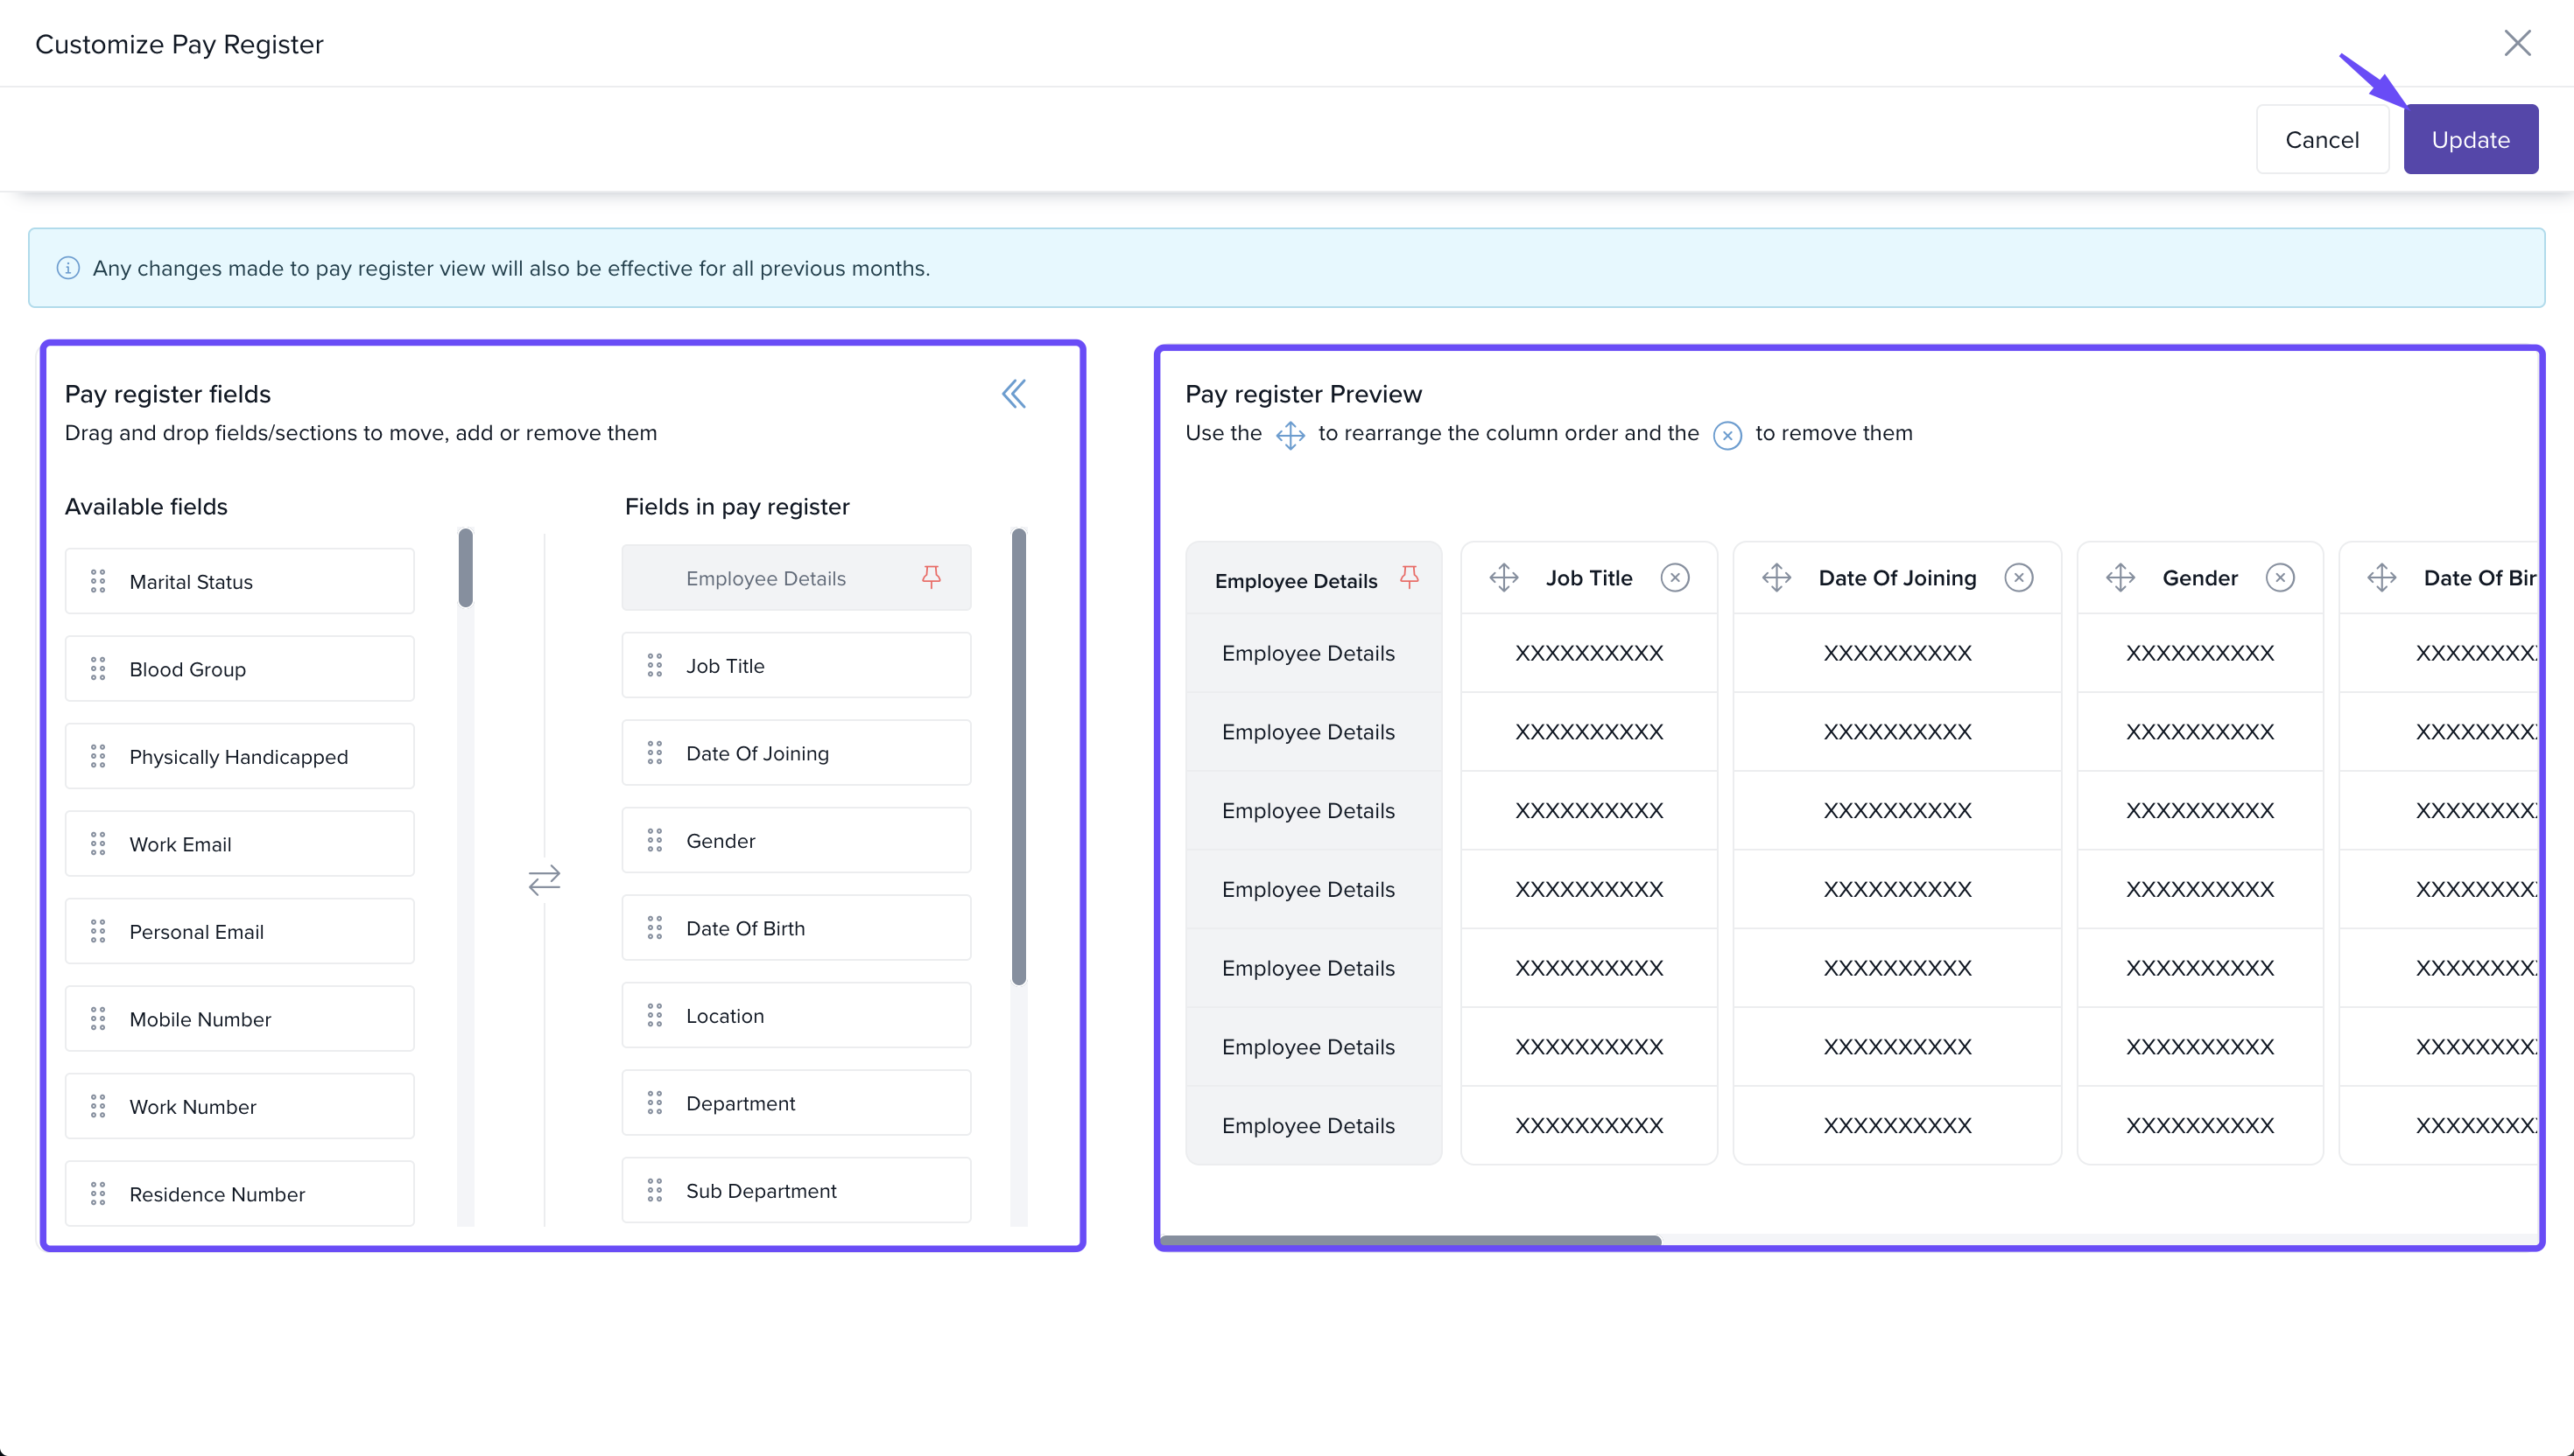Toggle pin on Employee Details preview column
This screenshot has height=1456, width=2574.
1409,577
